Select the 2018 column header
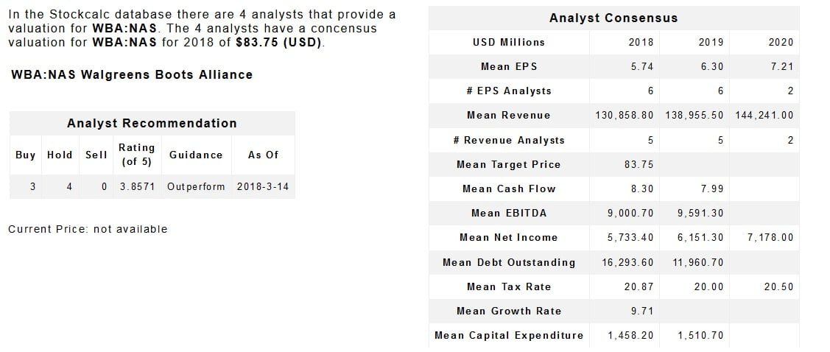This screenshot has width=830, height=352. tap(641, 42)
